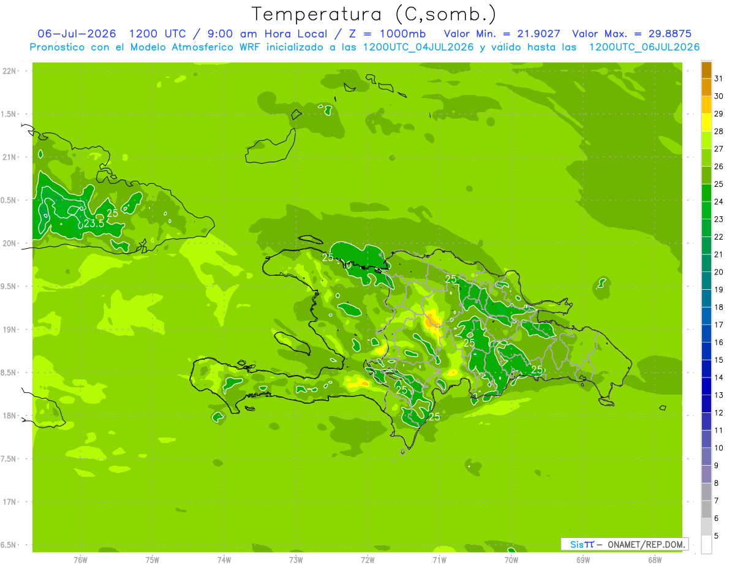
Task: Click the '1200UTC_04JUL2026' initialization time
Action: click(x=418, y=47)
